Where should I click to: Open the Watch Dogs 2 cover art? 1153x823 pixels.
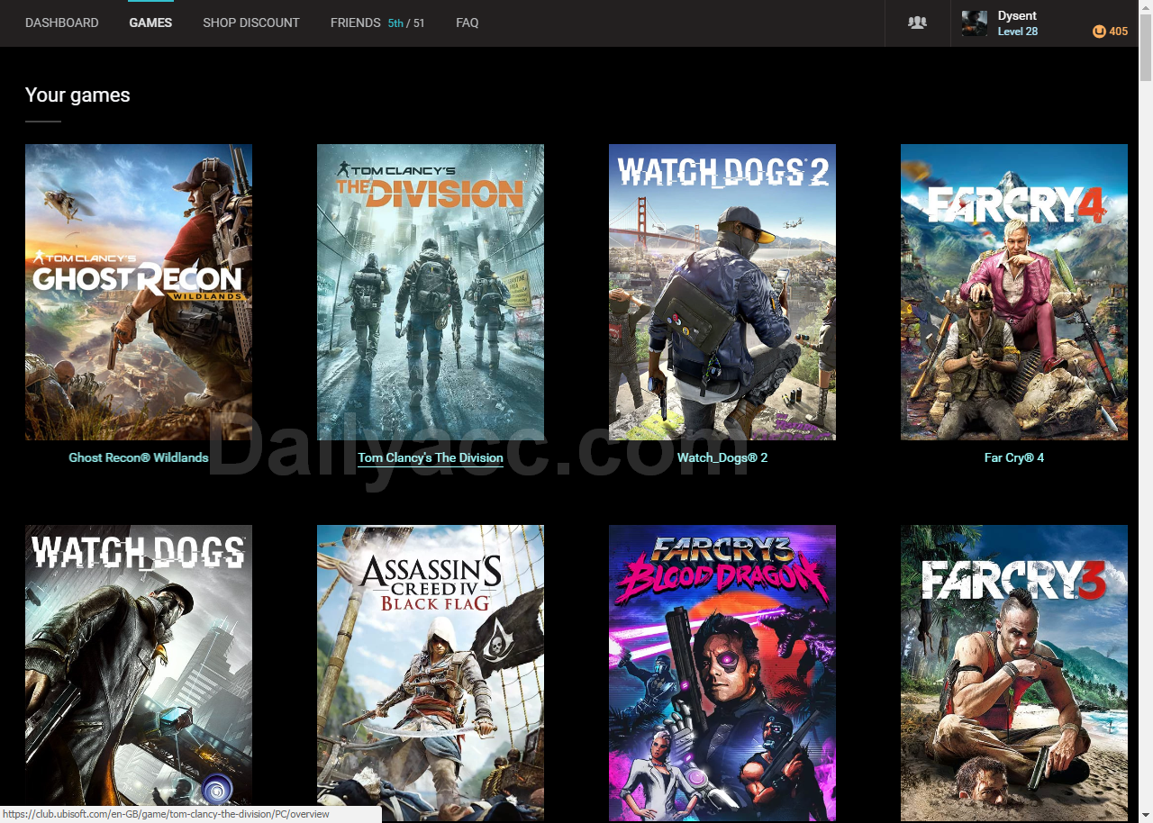pos(722,292)
